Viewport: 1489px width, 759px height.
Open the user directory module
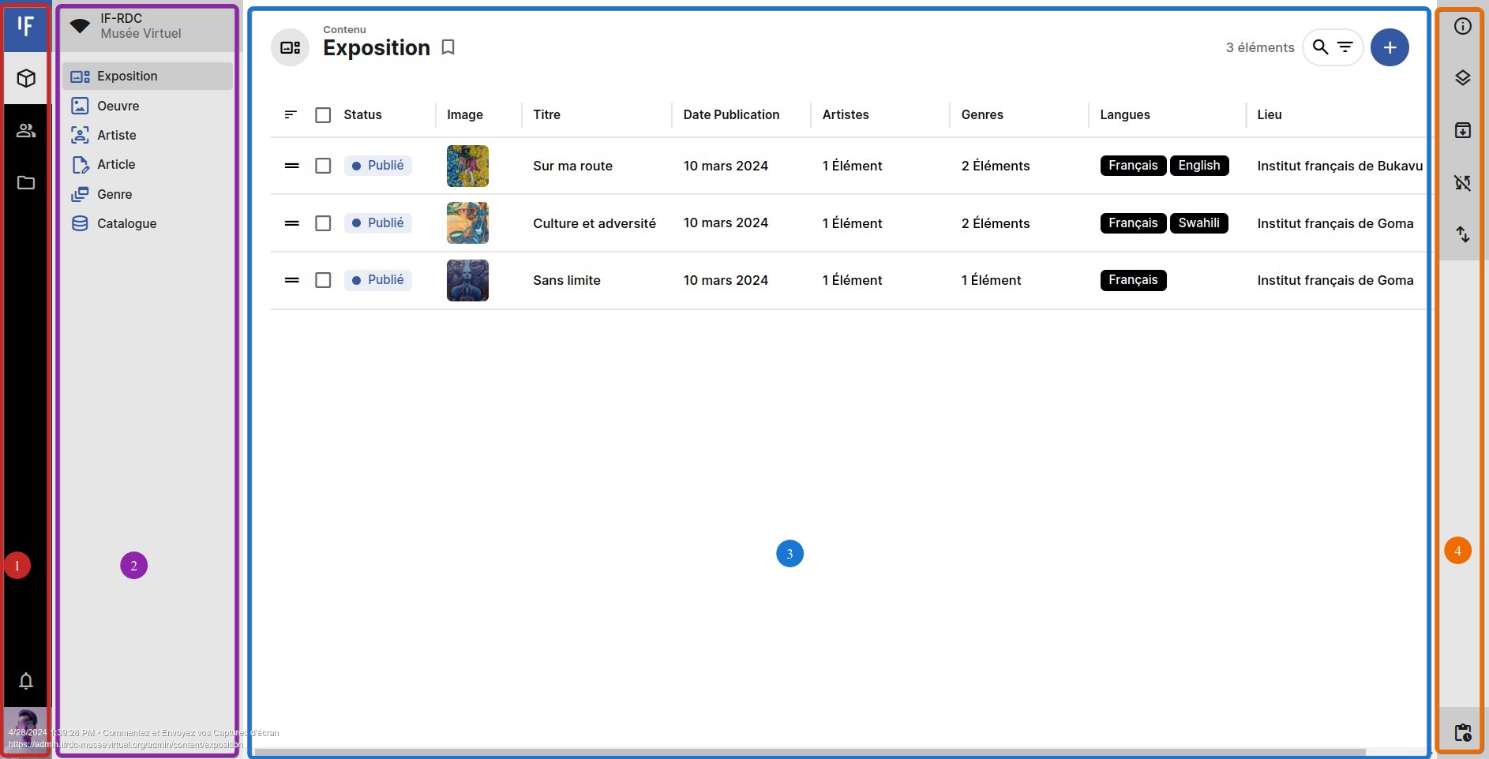point(26,130)
